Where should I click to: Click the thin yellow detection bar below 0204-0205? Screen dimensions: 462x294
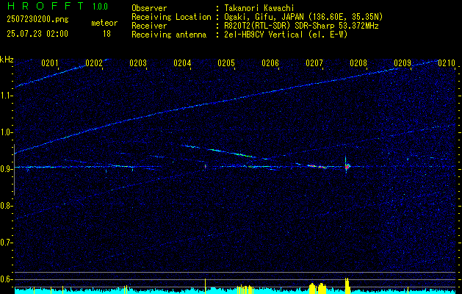[x=205, y=286]
